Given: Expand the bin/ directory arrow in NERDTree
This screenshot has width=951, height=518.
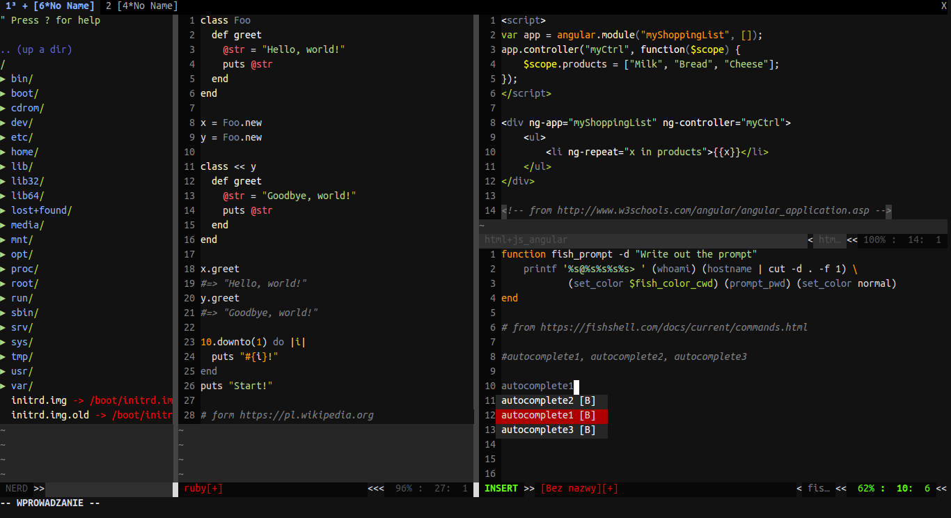Looking at the screenshot, I should (3, 79).
